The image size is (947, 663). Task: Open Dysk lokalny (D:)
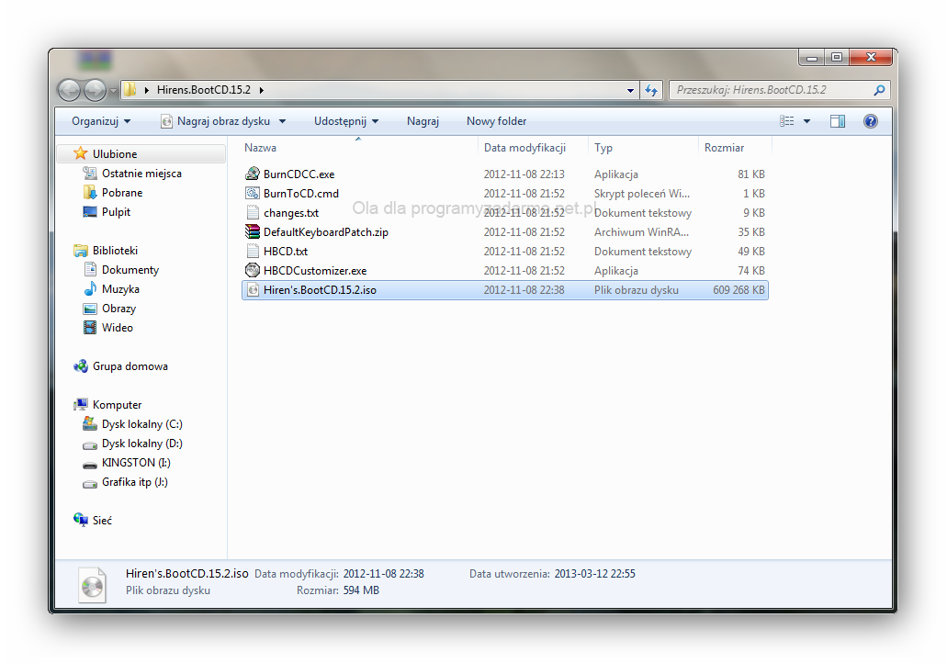(142, 444)
